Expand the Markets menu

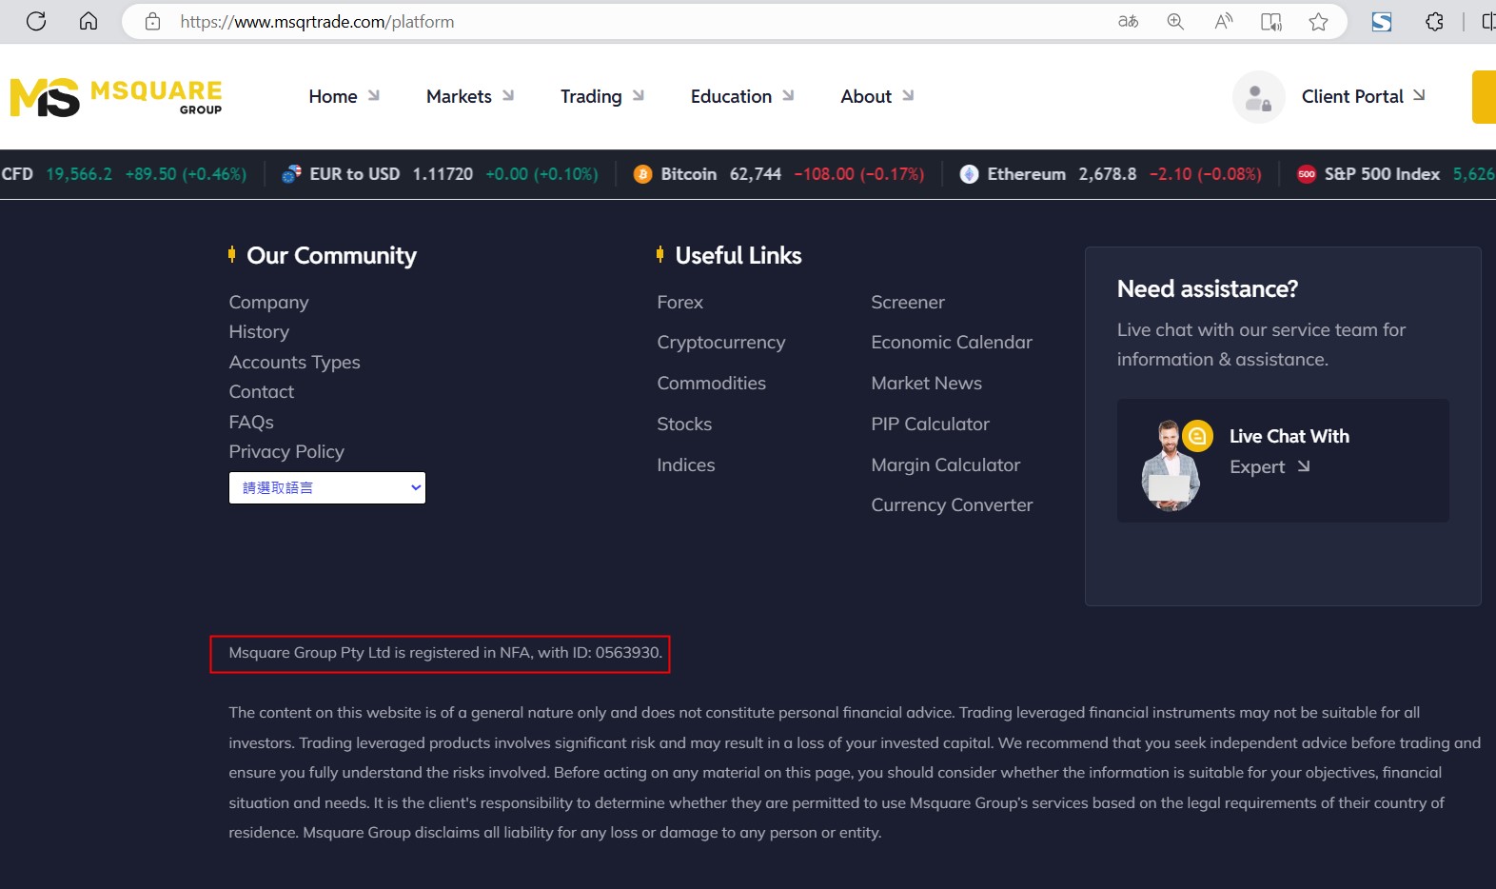[x=469, y=96]
